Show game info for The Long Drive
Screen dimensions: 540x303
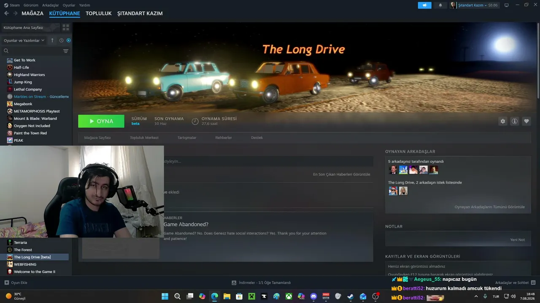point(515,121)
